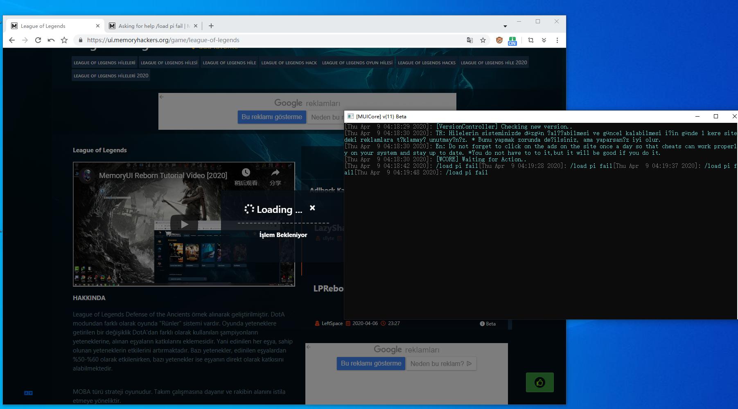Open LEAGUE OF LEGENDS HACKS tag

tap(427, 63)
